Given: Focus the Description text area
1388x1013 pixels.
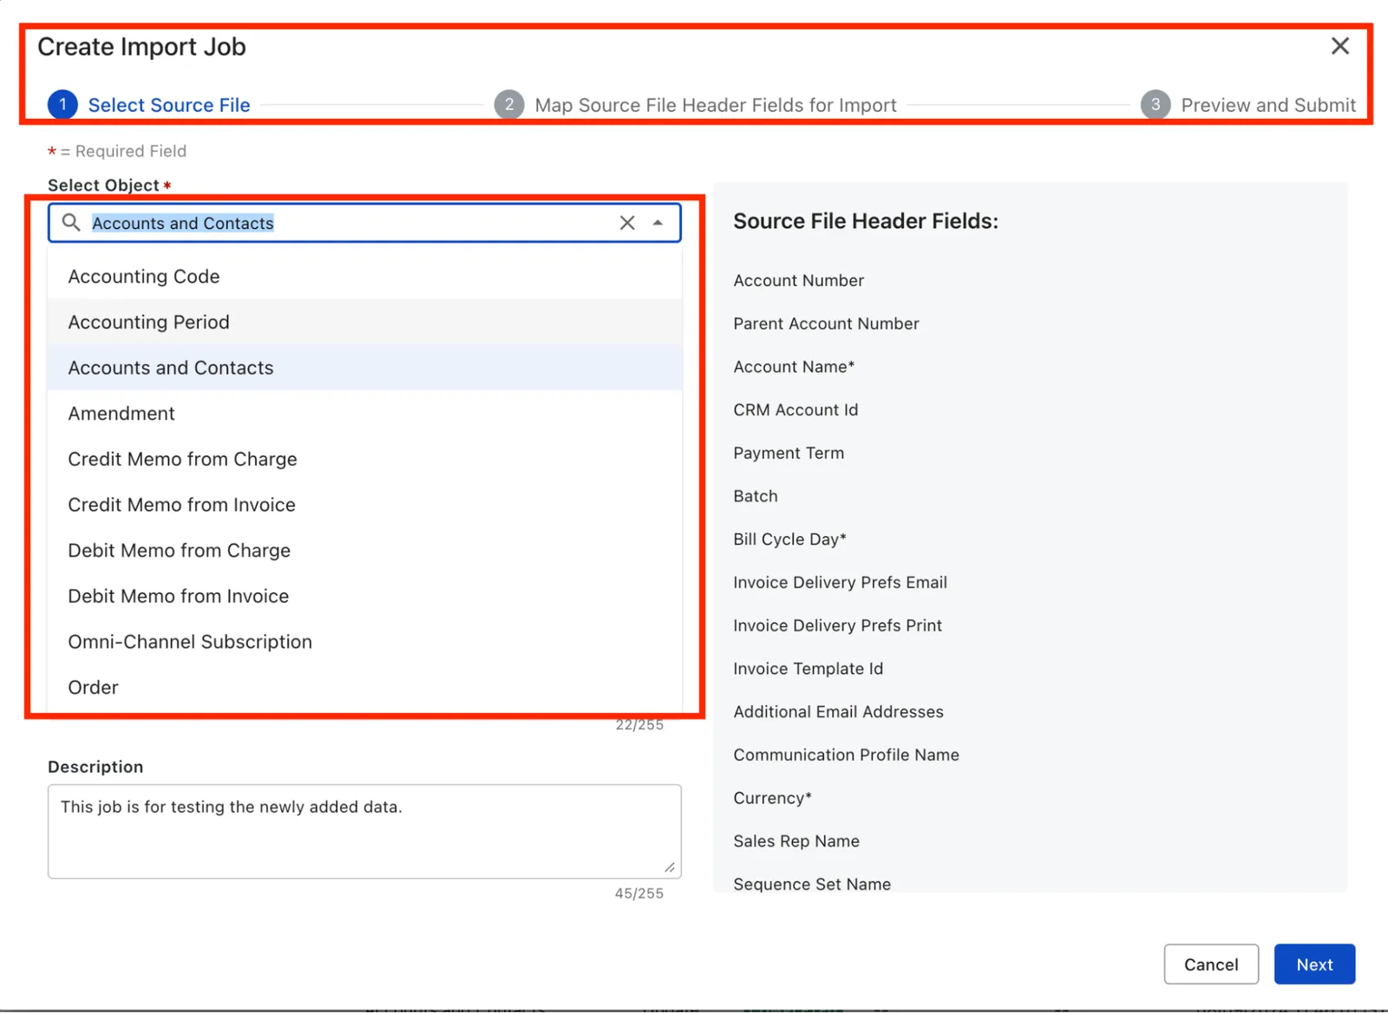Looking at the screenshot, I should tap(364, 832).
